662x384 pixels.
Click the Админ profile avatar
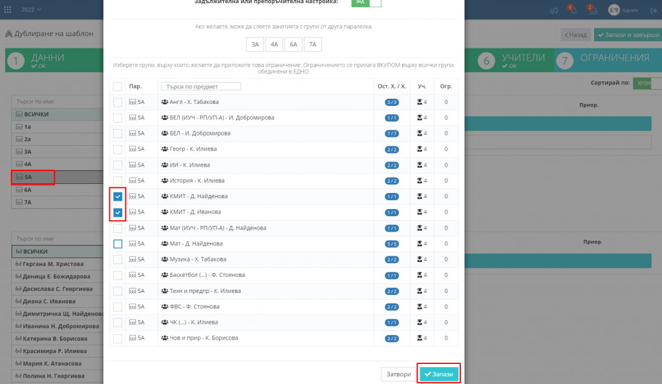coord(614,10)
